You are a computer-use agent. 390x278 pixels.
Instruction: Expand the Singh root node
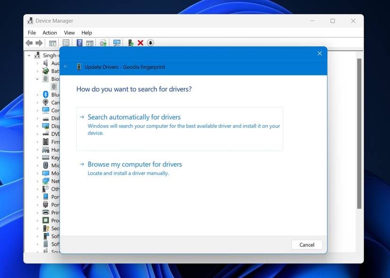point(29,55)
